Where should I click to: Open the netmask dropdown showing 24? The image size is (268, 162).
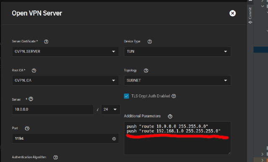click(x=111, y=110)
